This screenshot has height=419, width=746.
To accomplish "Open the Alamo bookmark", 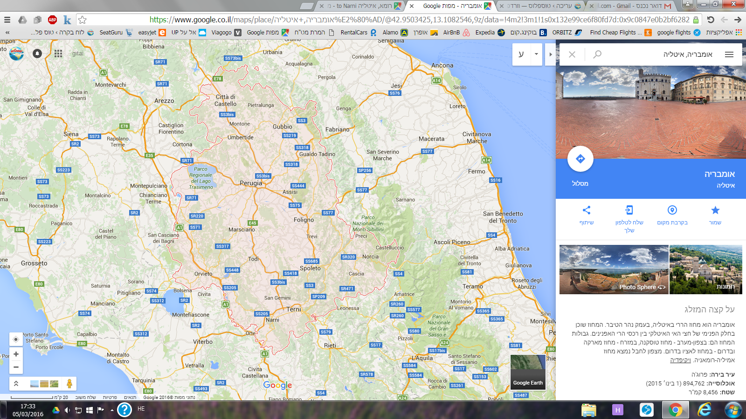I will pos(395,33).
